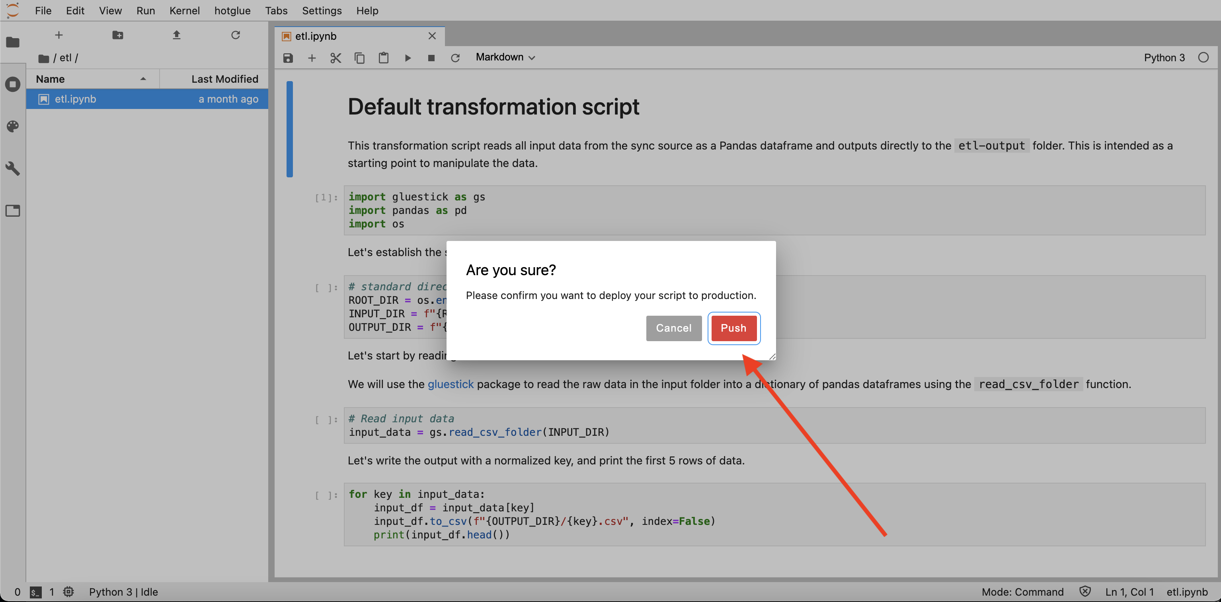Open the Running Terminals and Kernels sidebar
Screen dimensions: 1221x602
[x=13, y=84]
